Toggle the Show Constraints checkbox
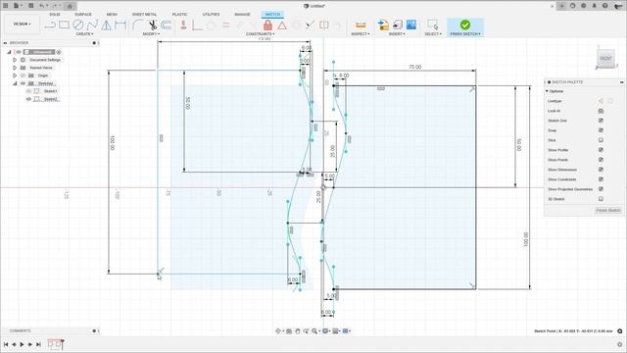This screenshot has height=353, width=627. tap(601, 179)
